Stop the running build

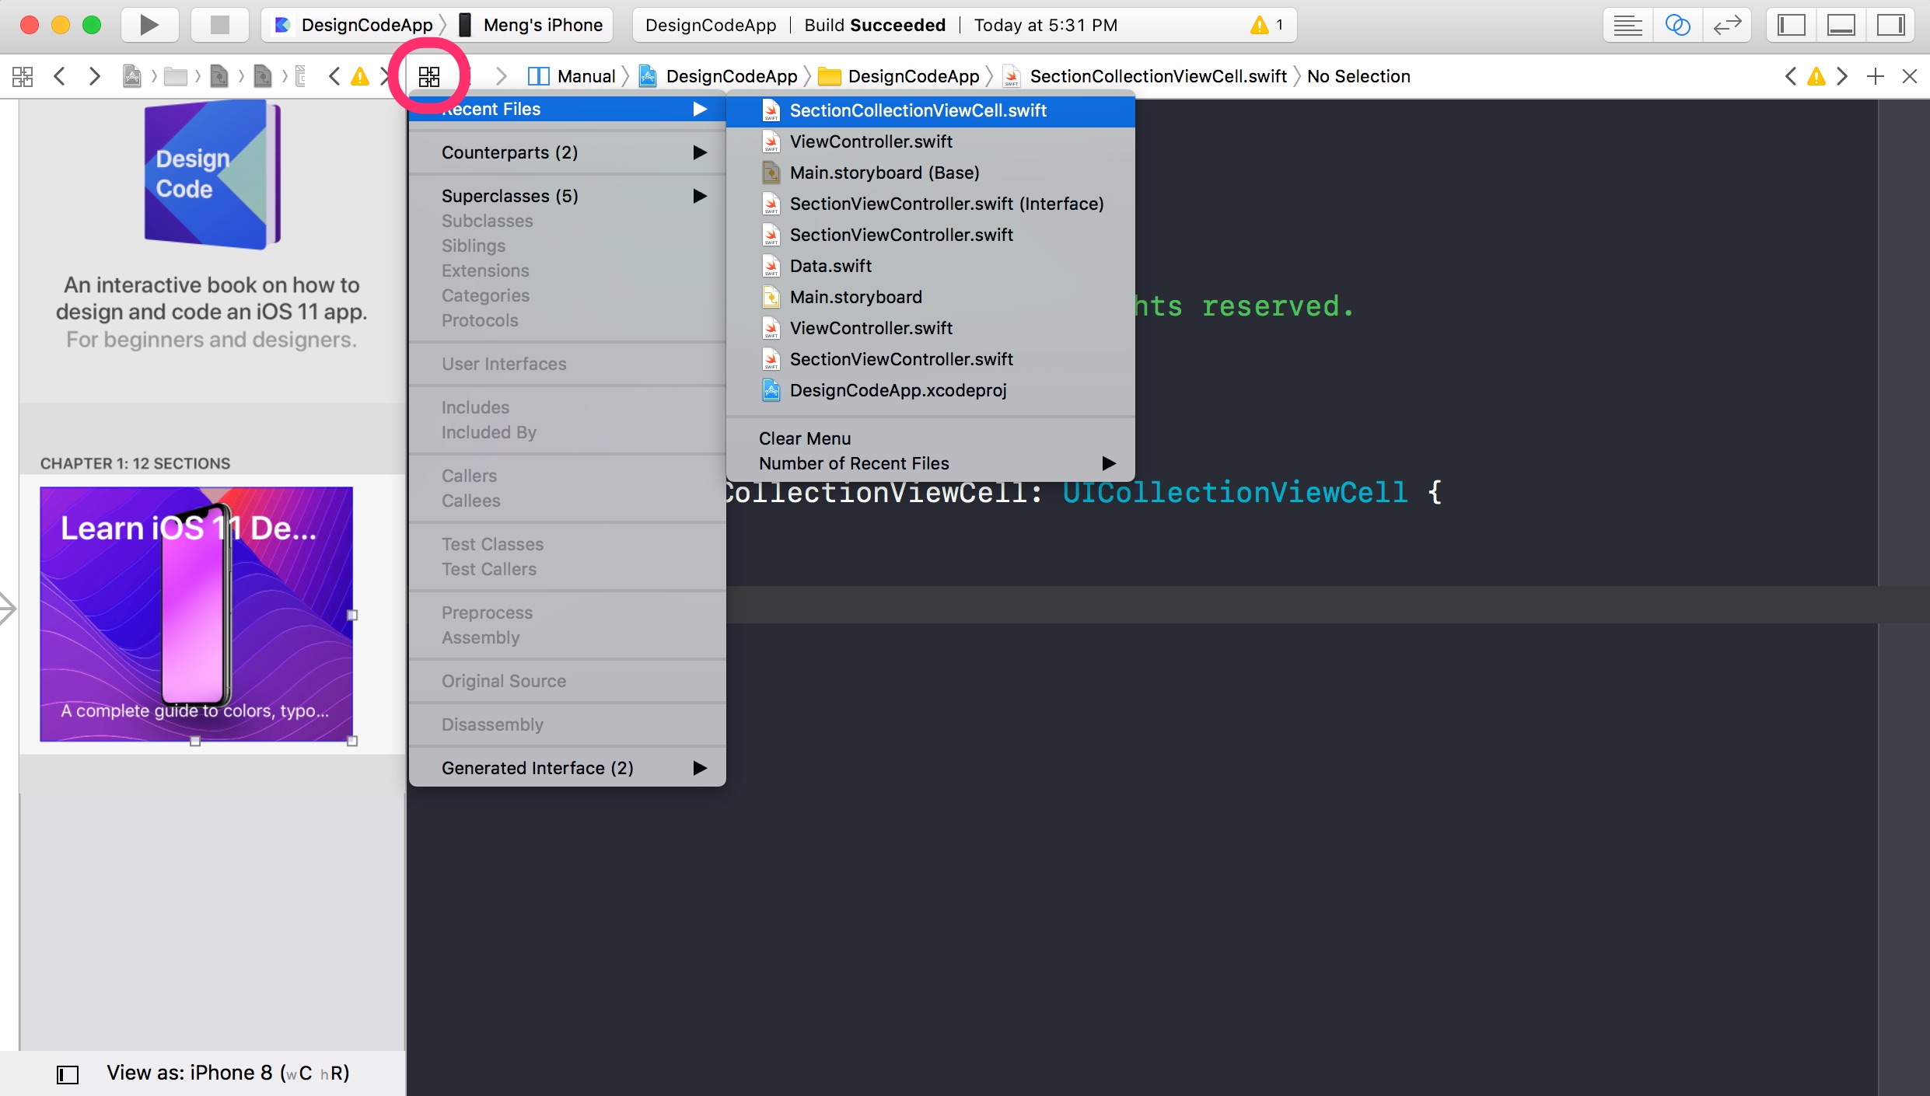pyautogui.click(x=220, y=25)
